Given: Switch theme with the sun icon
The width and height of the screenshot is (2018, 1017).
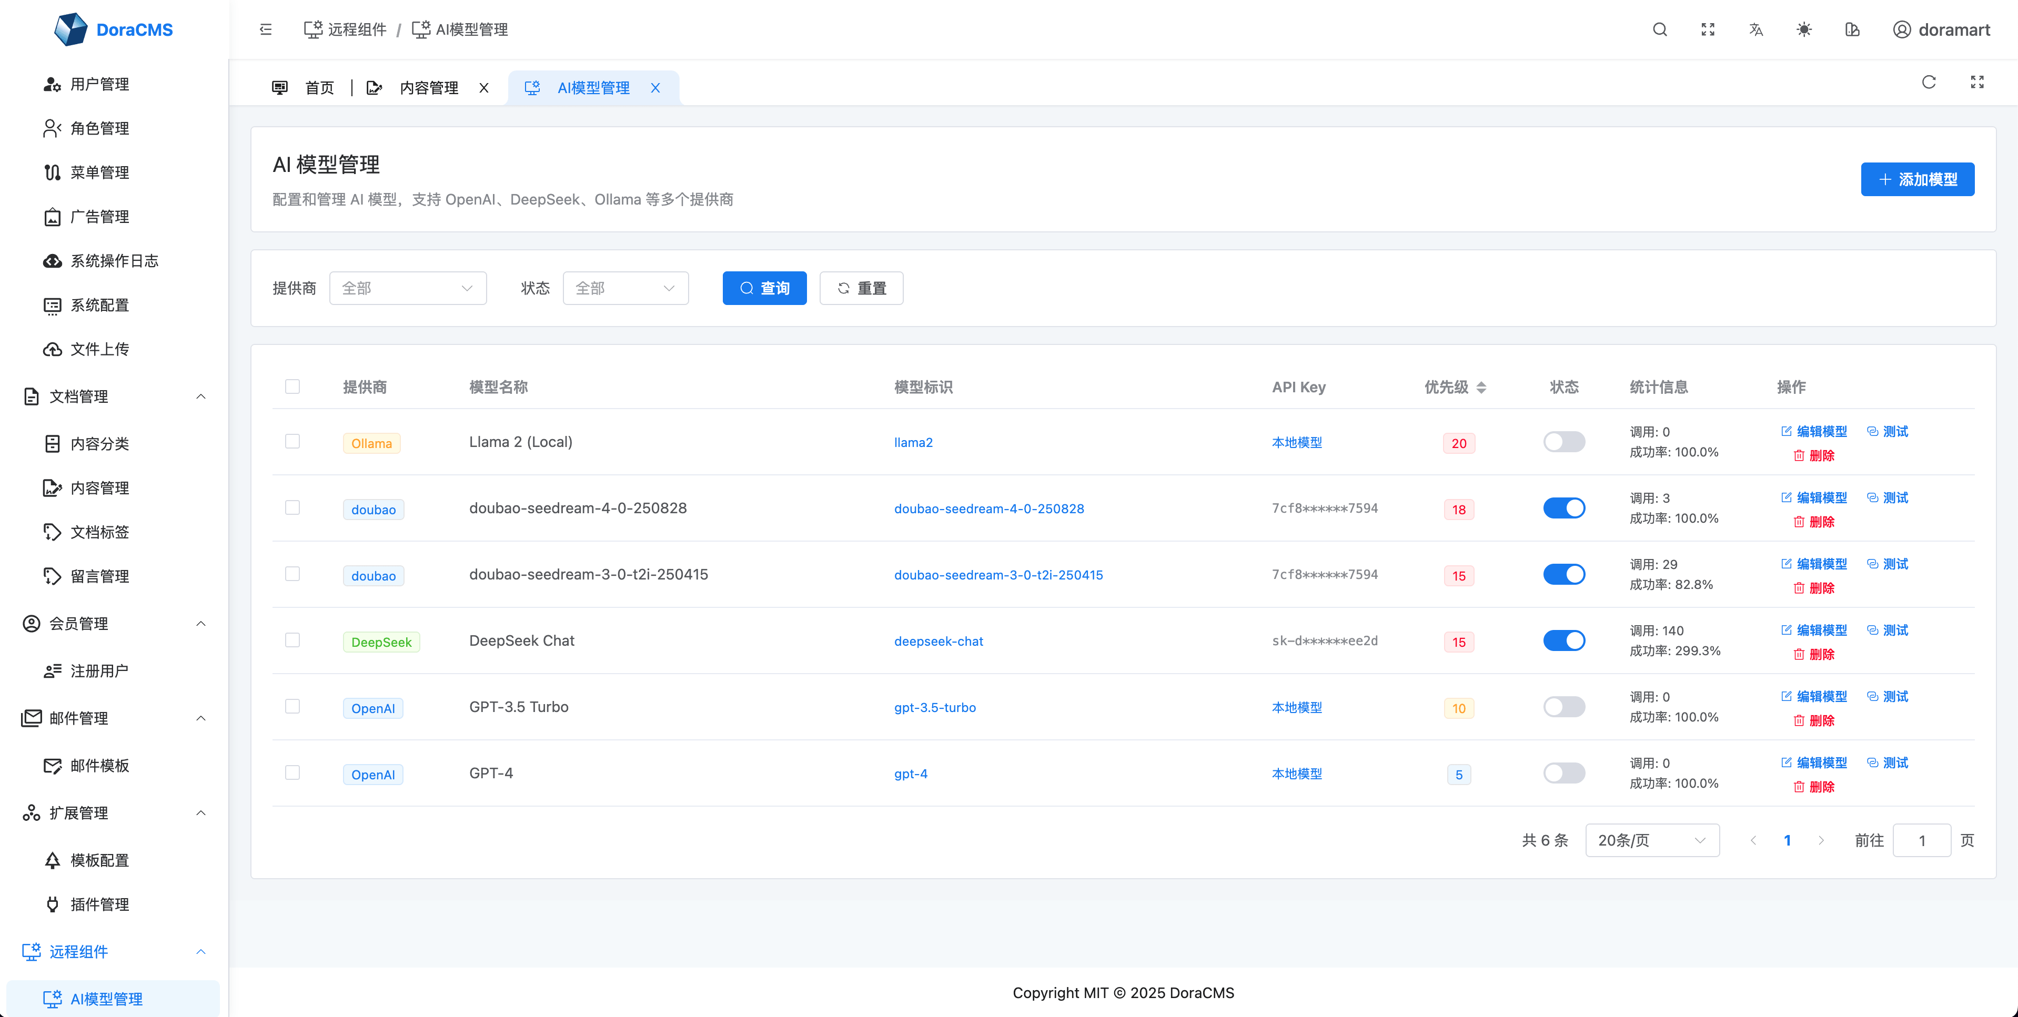Looking at the screenshot, I should pyautogui.click(x=1804, y=30).
